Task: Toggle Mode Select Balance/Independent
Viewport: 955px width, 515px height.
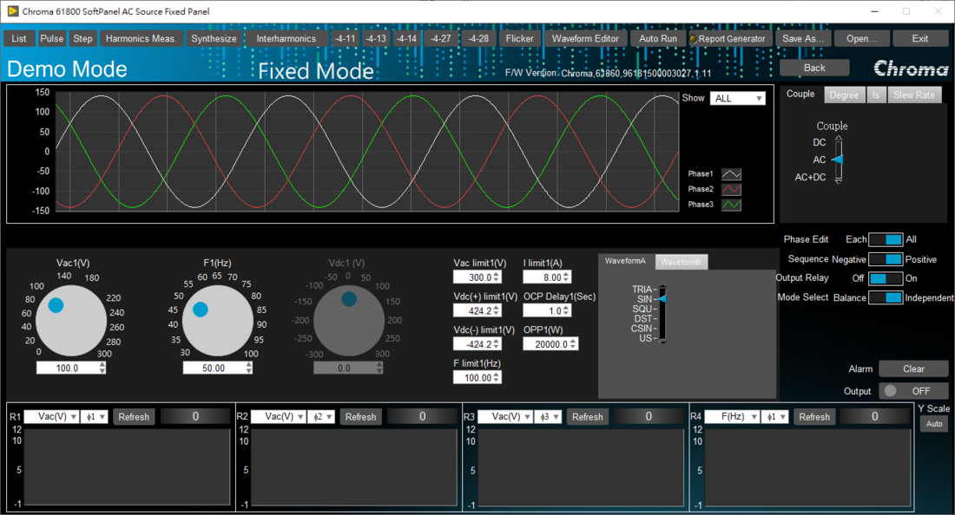Action: (886, 297)
